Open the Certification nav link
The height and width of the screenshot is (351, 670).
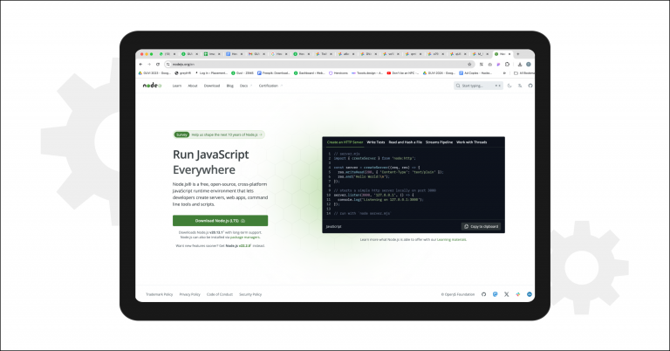click(x=270, y=86)
